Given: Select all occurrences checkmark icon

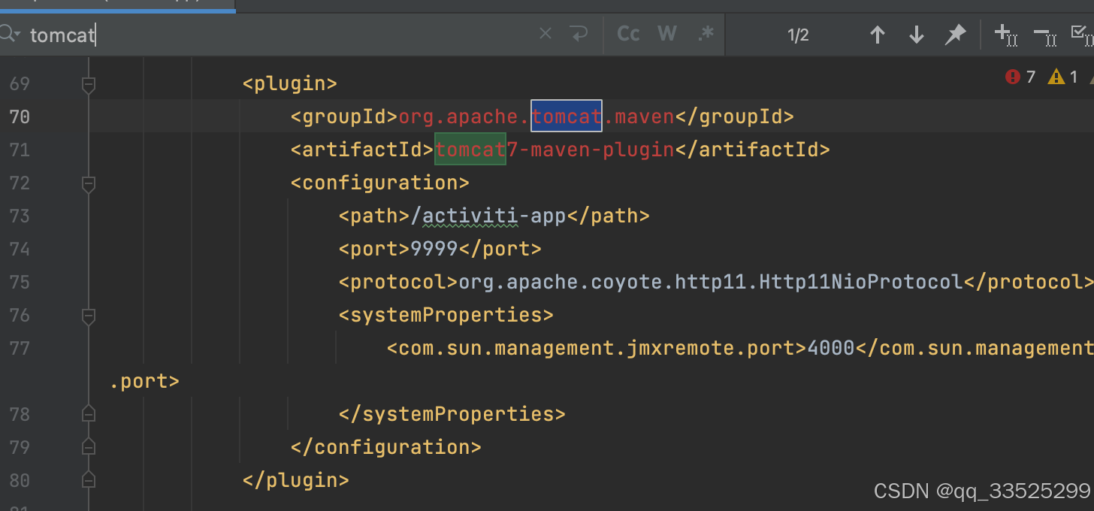Looking at the screenshot, I should [1082, 35].
